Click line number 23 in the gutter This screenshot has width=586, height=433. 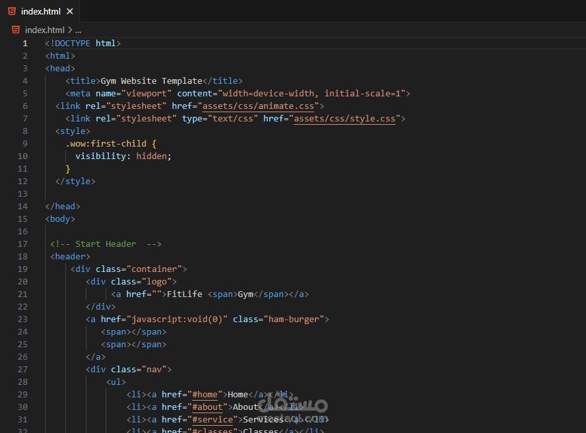pos(22,319)
